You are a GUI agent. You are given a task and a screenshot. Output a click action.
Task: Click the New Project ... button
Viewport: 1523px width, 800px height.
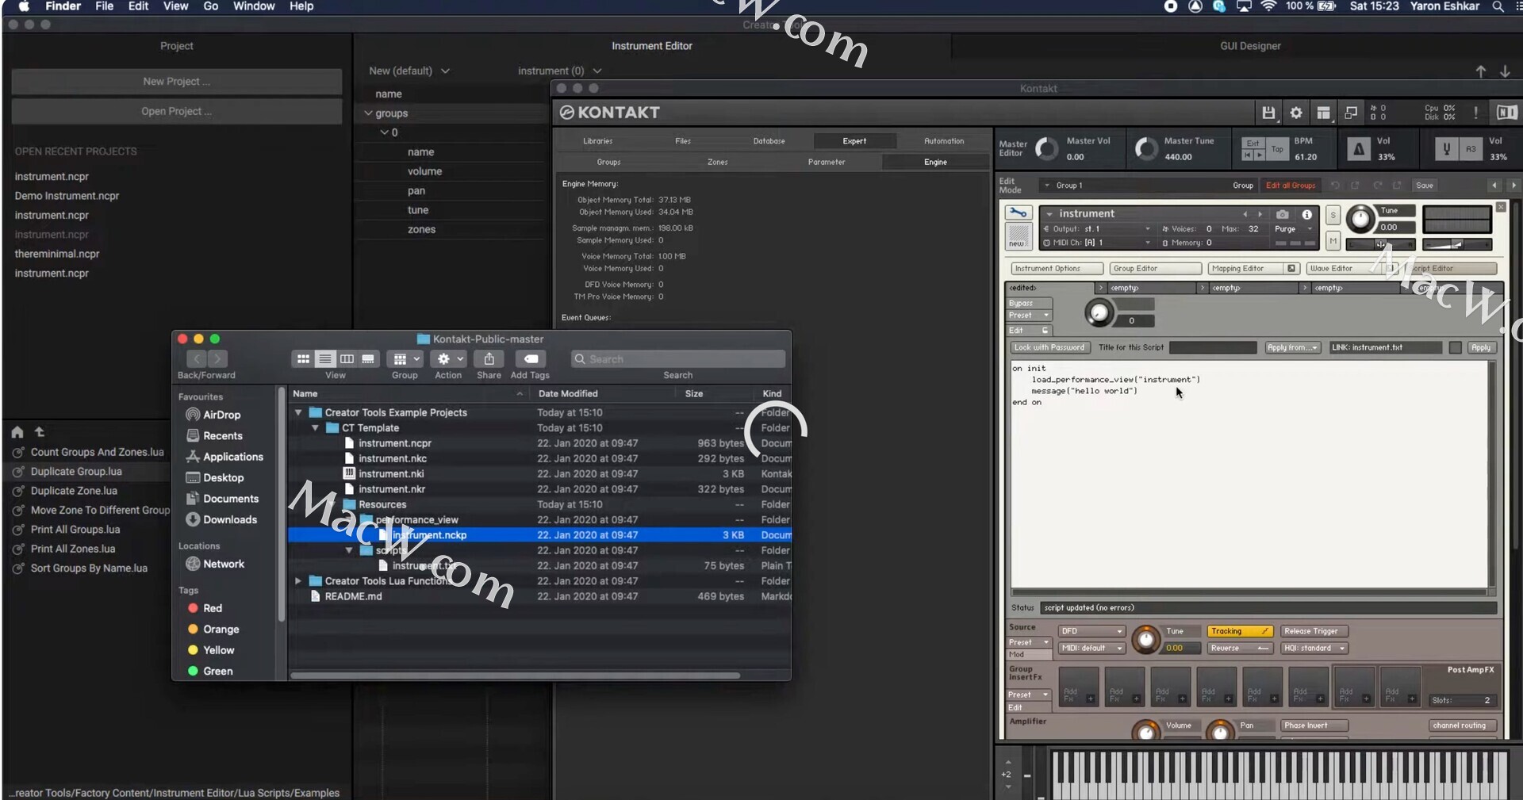tap(176, 82)
